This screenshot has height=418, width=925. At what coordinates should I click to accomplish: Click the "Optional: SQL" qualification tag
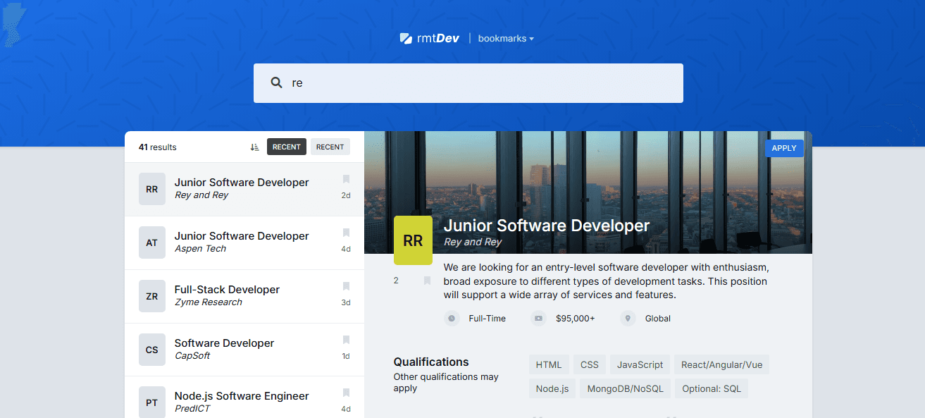[712, 388]
